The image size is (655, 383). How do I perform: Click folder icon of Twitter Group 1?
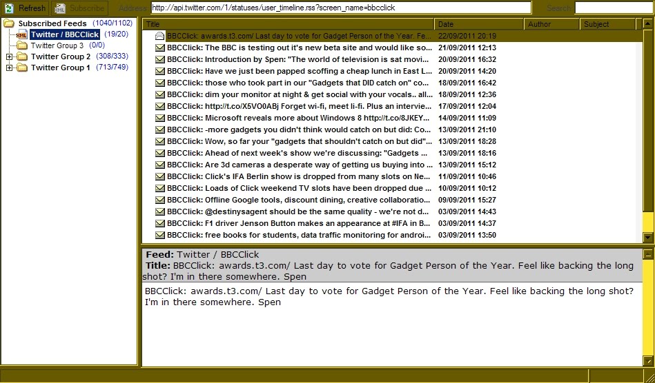pos(22,68)
